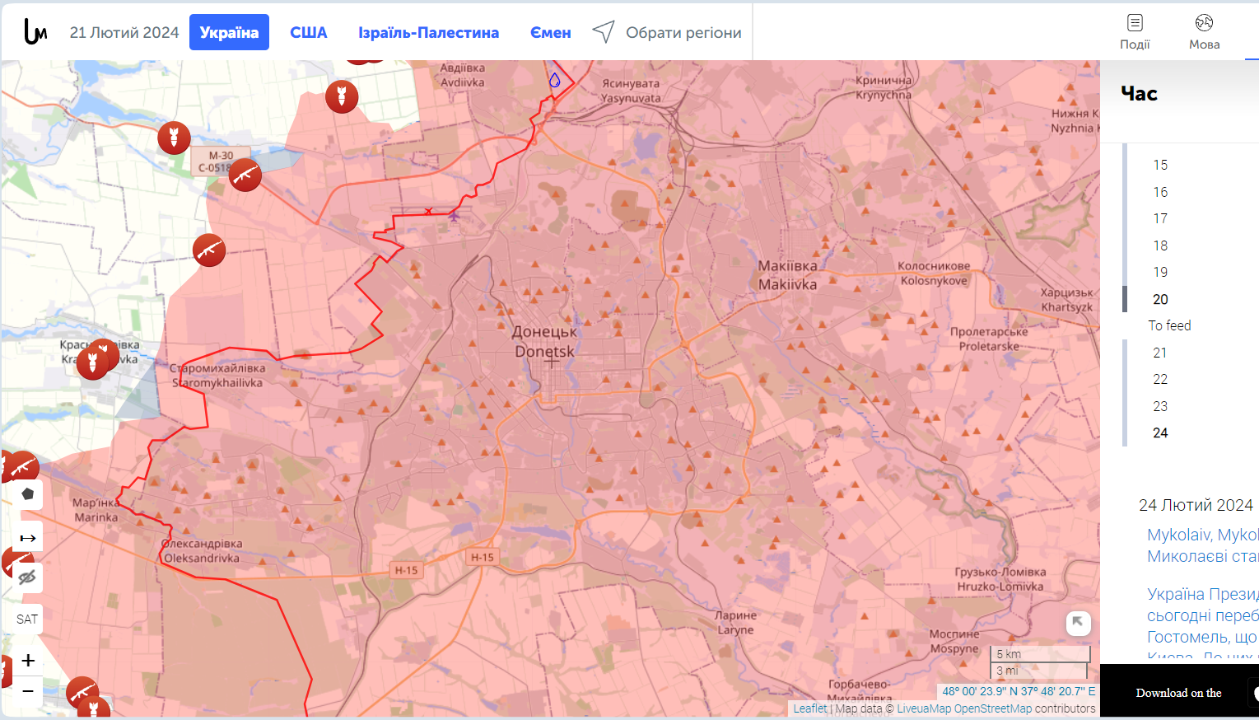Switch to the Ізраїль-Палестина tab

pos(428,32)
